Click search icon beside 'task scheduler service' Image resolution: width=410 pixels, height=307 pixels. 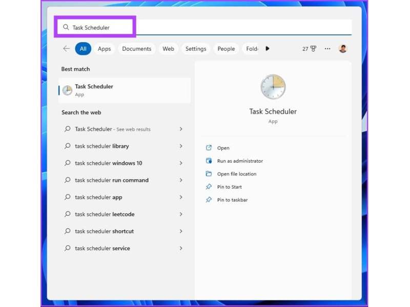68,248
